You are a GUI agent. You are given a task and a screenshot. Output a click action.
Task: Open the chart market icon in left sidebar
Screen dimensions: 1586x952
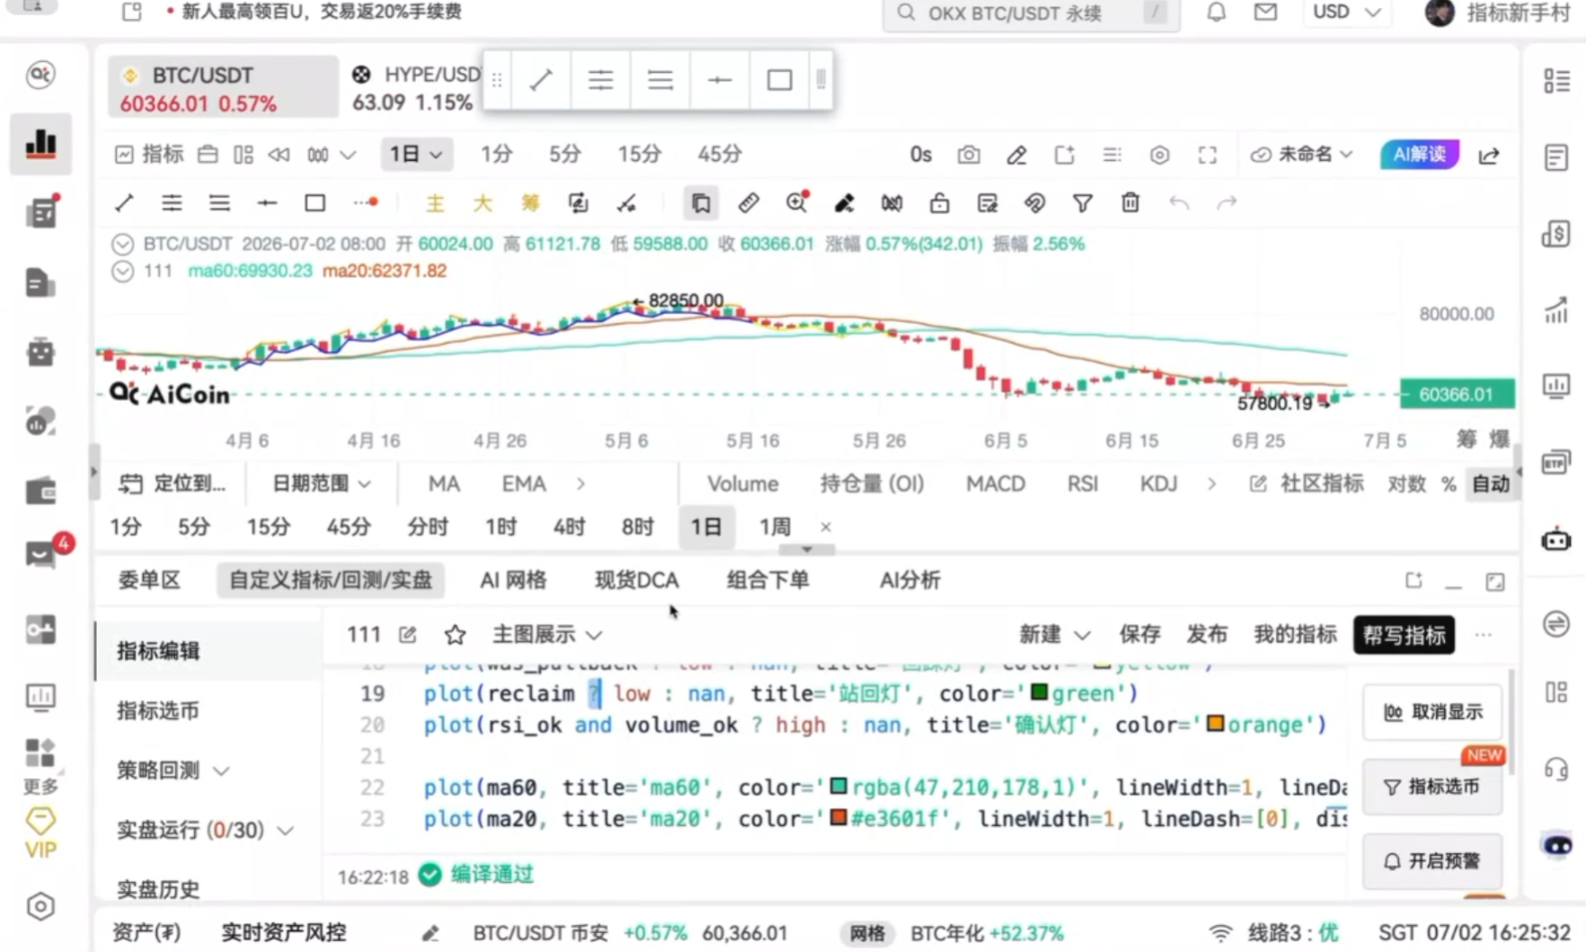[40, 143]
